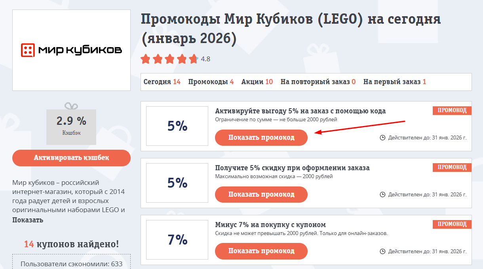The image size is (483, 269).
Task: Click the large 5% value box of first coupon
Action: [177, 126]
